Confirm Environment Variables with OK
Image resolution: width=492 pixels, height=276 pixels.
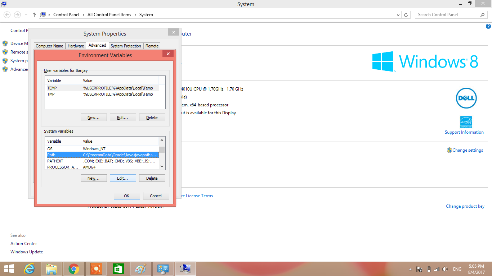[127, 196]
